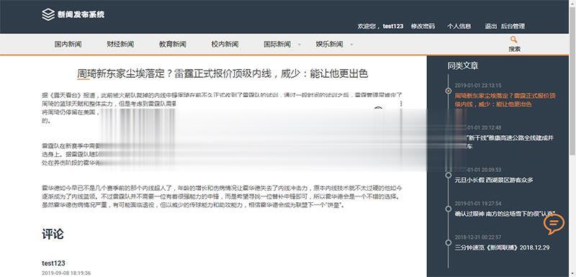The height and width of the screenshot is (277, 576).
Task: Click the 修改密码 link
Action: [x=423, y=27]
